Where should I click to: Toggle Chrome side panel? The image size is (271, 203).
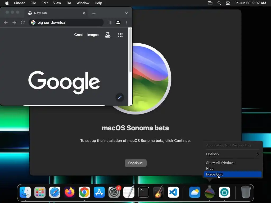click(x=110, y=22)
